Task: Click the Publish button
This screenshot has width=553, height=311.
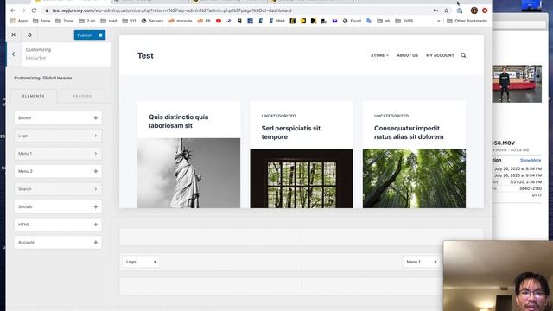Action: [x=85, y=35]
